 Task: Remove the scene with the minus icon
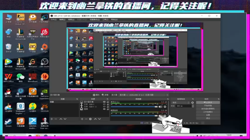tap(56, 119)
